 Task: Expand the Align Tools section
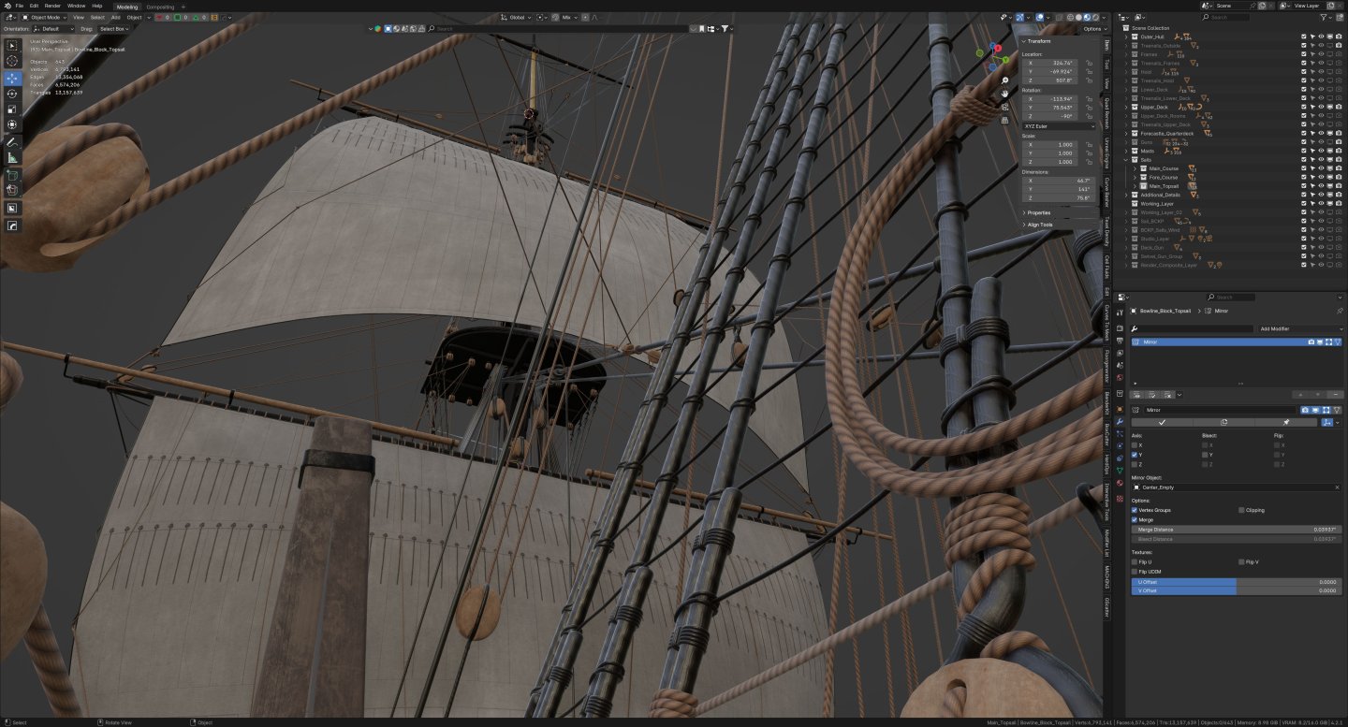click(x=1040, y=225)
